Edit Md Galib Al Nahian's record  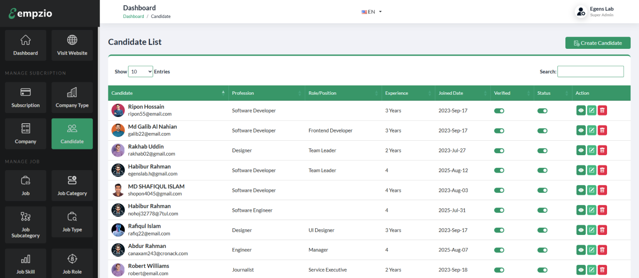(592, 131)
